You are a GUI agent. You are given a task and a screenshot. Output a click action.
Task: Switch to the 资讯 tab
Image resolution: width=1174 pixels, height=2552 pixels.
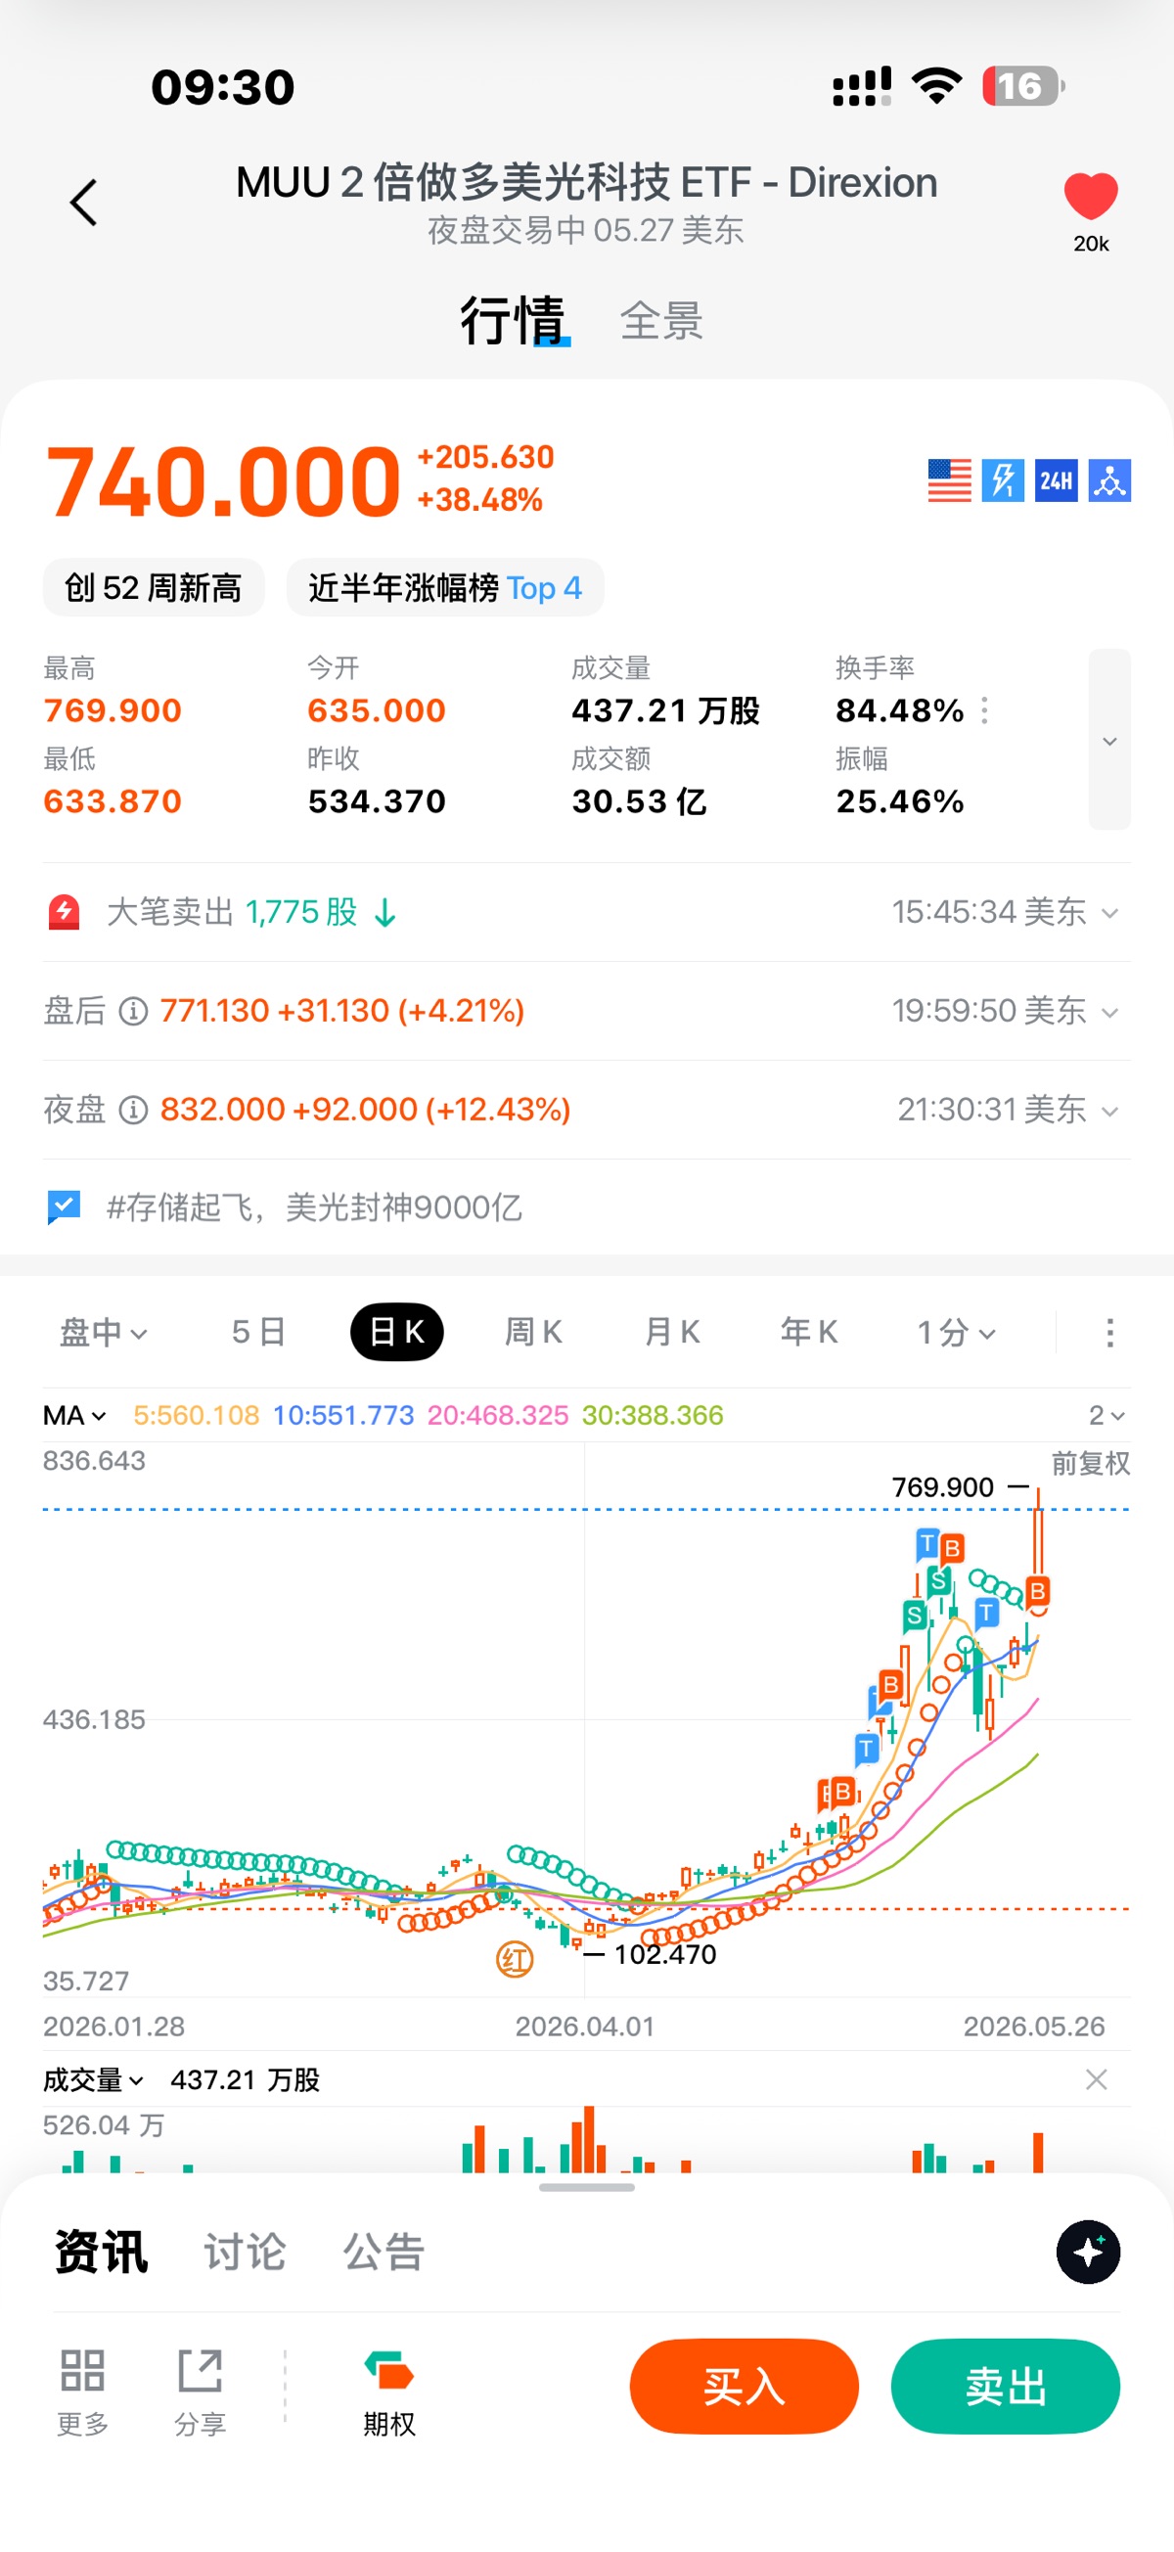point(101,2252)
